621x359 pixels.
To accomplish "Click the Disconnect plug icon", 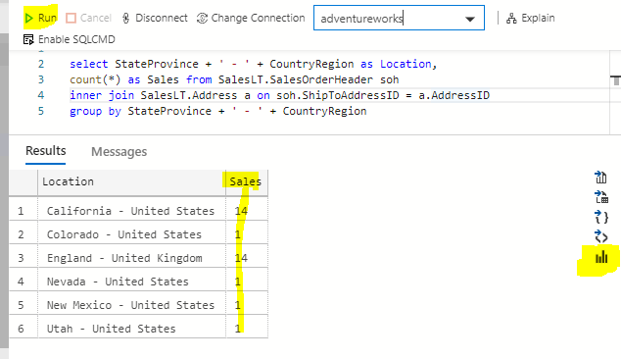I will (x=126, y=19).
